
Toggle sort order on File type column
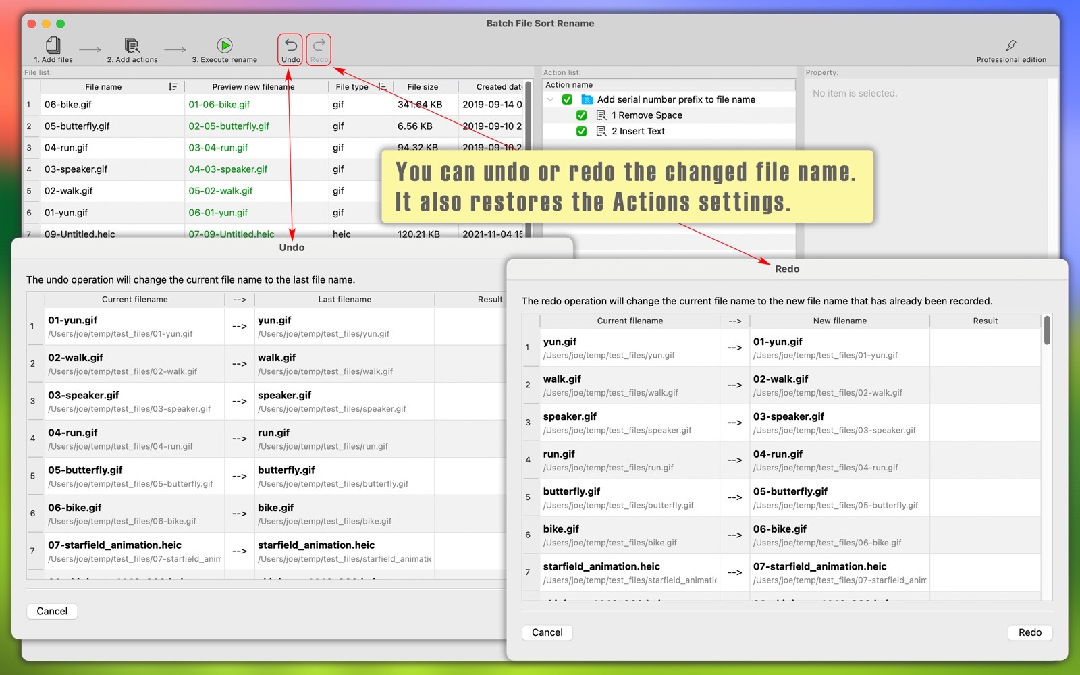point(382,87)
